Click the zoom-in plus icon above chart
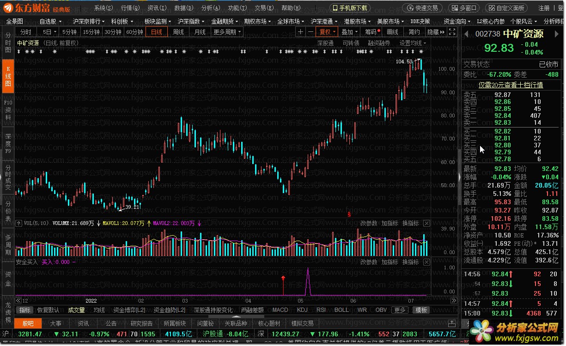Image resolution: width=566 pixels, height=346 pixels. [301, 32]
